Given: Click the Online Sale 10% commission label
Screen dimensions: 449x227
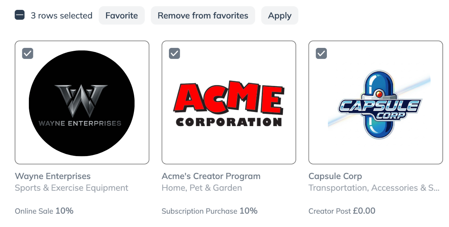Looking at the screenshot, I should coord(44,211).
